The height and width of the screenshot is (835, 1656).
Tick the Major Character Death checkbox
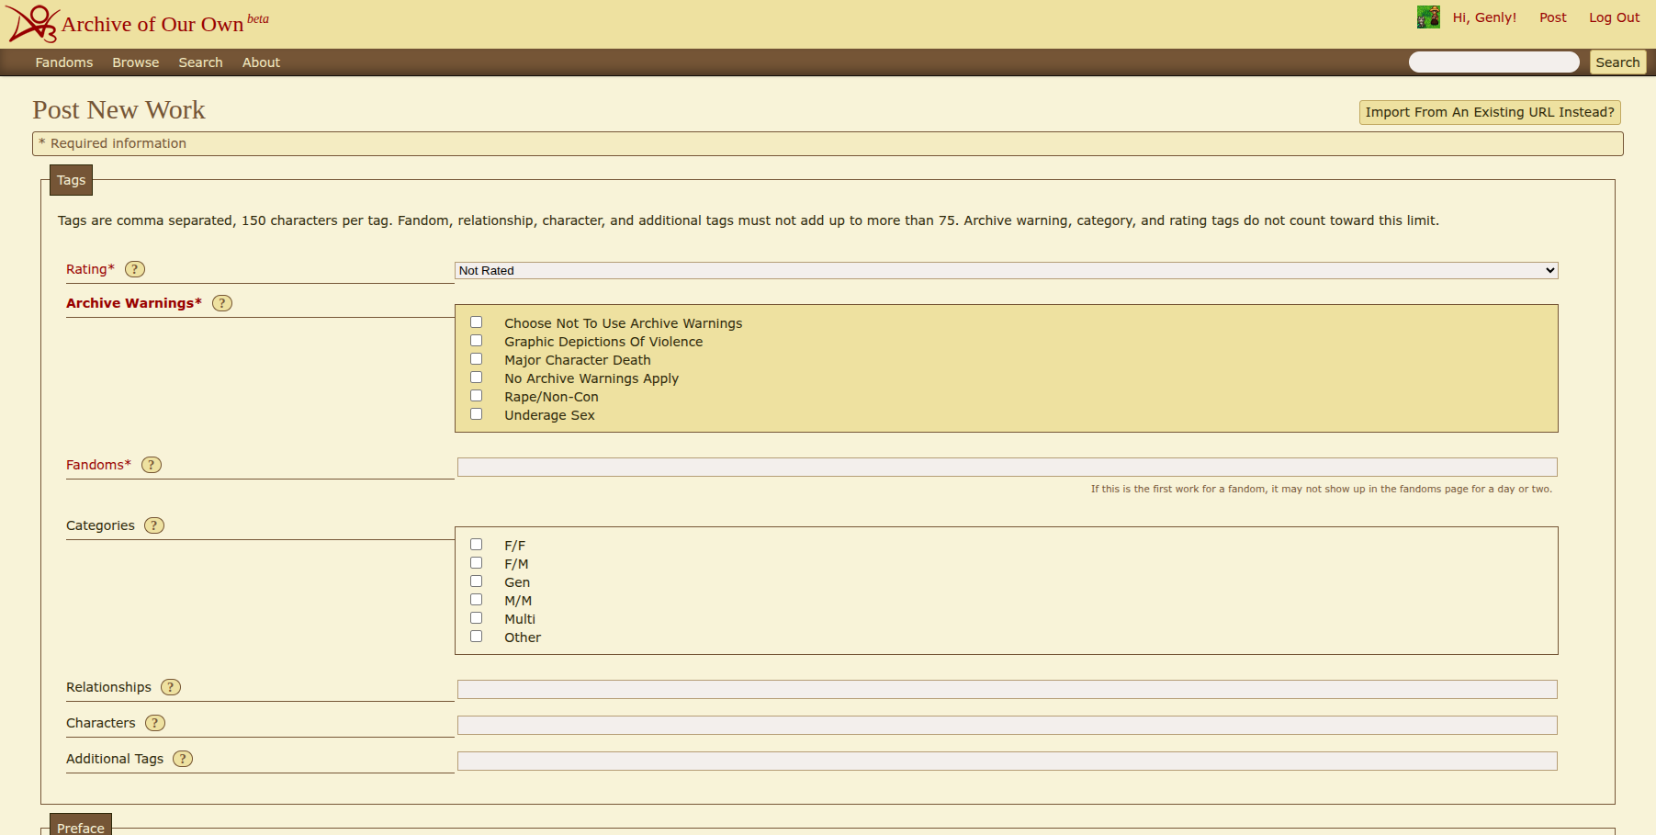[476, 359]
